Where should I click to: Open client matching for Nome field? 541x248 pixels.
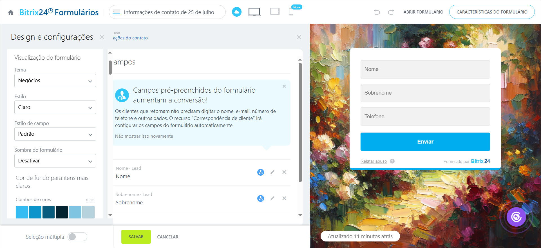pyautogui.click(x=261, y=172)
